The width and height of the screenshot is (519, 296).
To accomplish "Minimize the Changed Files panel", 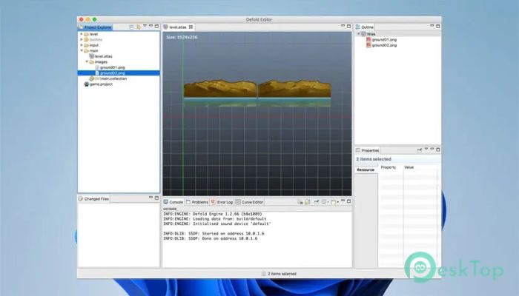I will coord(151,198).
